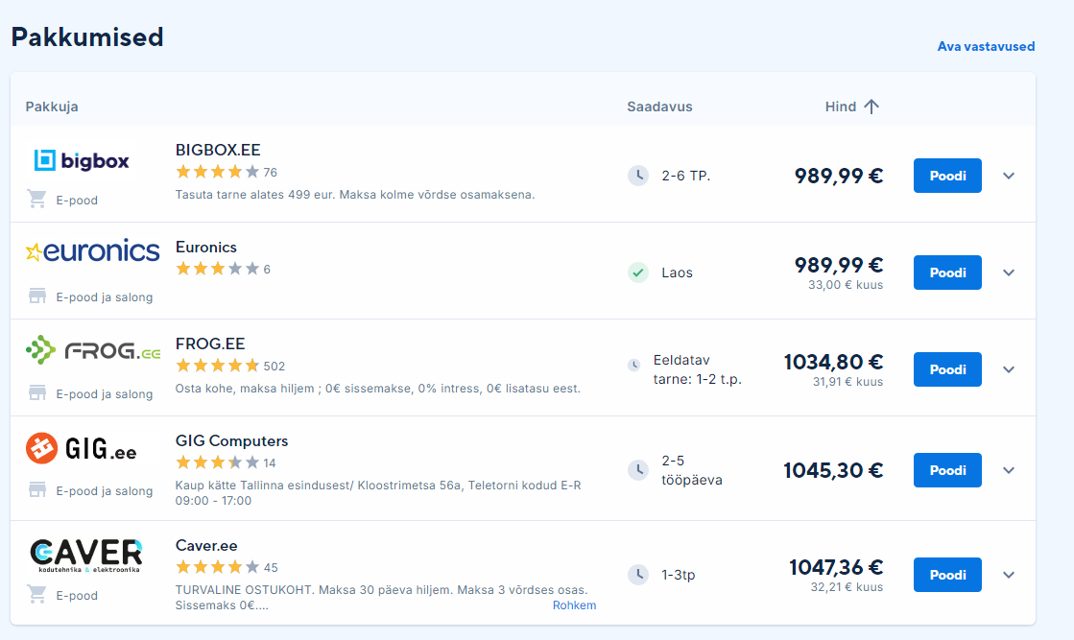Click the star rating of BIGBOX.EE
Viewport: 1074px width, 640px height.
point(218,172)
